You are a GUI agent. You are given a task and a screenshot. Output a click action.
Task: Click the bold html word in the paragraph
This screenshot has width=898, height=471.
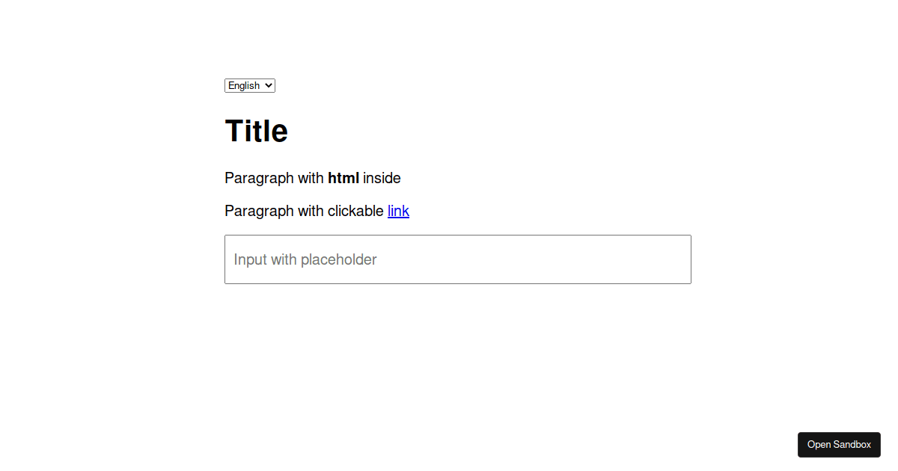point(344,178)
